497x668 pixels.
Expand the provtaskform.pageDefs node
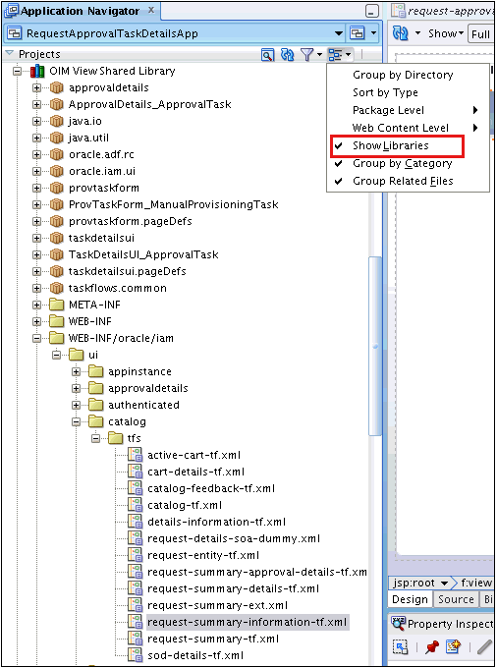(36, 221)
